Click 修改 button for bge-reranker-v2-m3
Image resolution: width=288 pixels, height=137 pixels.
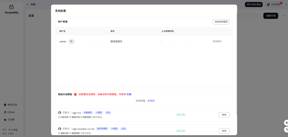coord(224,131)
